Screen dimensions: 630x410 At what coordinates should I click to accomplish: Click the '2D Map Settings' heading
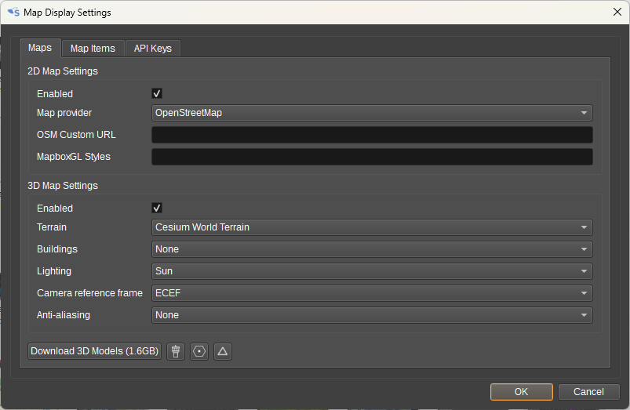(x=63, y=71)
